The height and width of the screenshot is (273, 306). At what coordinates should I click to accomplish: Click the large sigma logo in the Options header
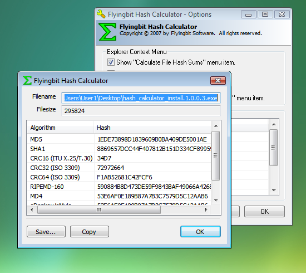coord(107,32)
